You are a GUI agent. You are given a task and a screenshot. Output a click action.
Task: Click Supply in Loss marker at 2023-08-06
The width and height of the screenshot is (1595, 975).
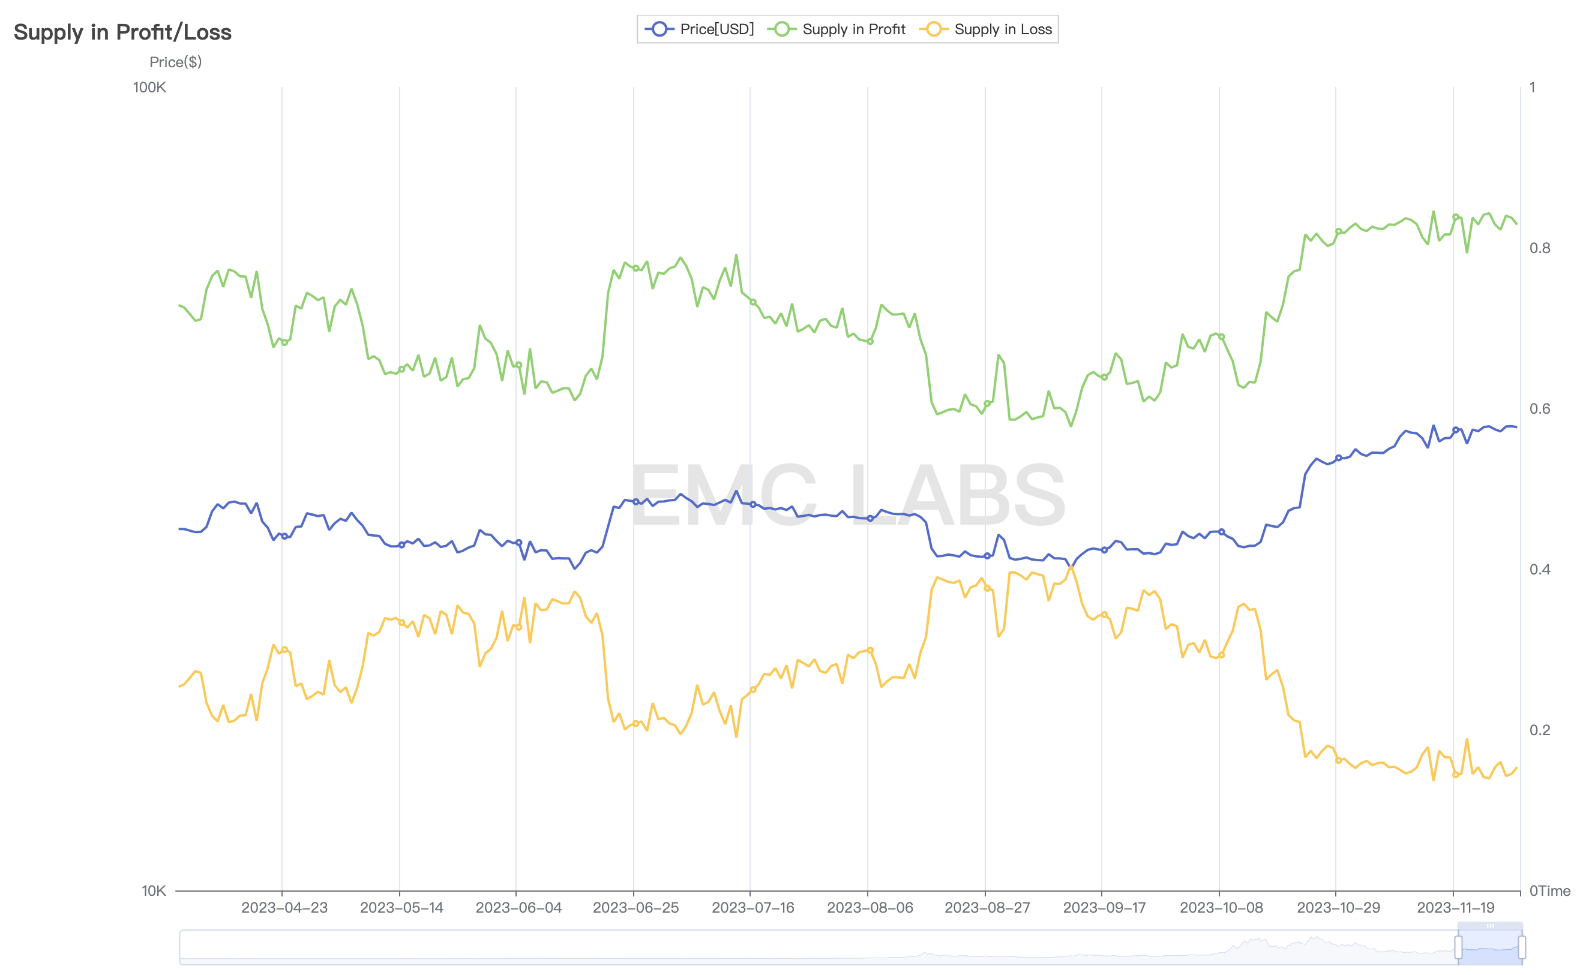[870, 650]
